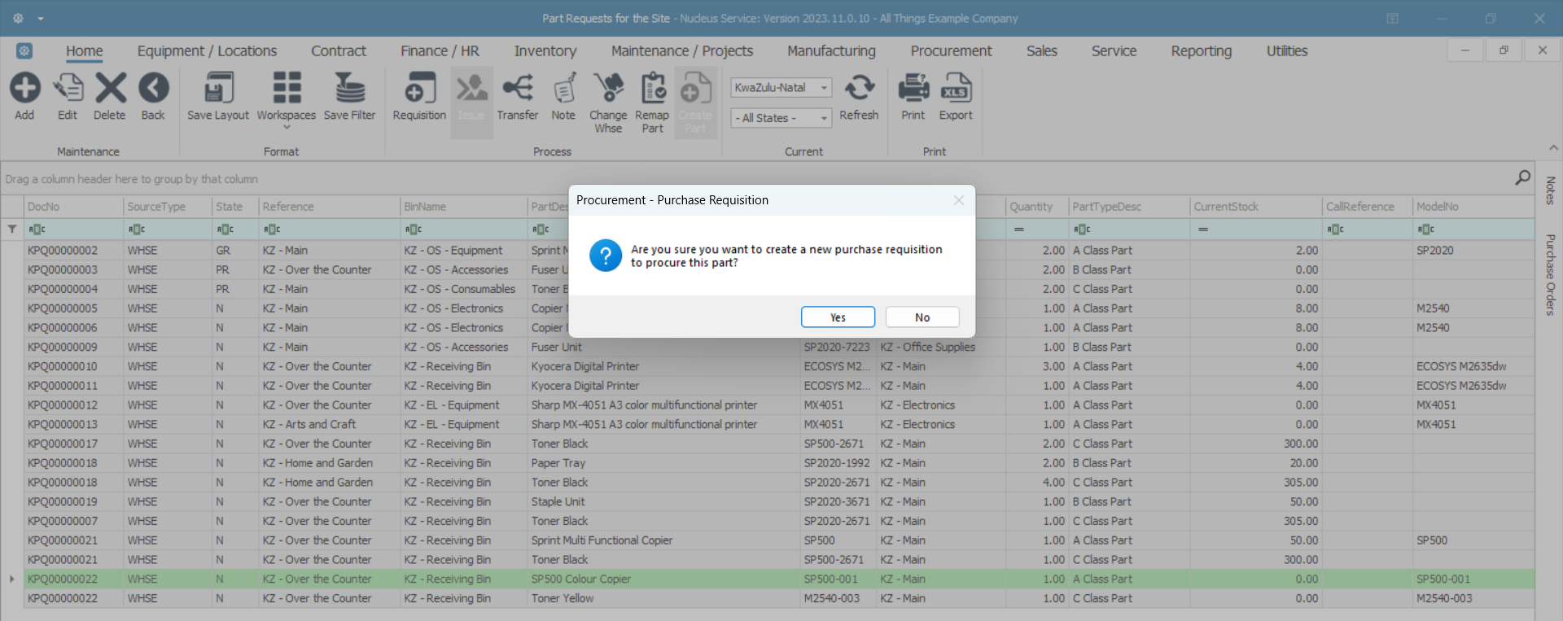The width and height of the screenshot is (1563, 621).
Task: Click the Refresh icon
Action: [x=859, y=88]
